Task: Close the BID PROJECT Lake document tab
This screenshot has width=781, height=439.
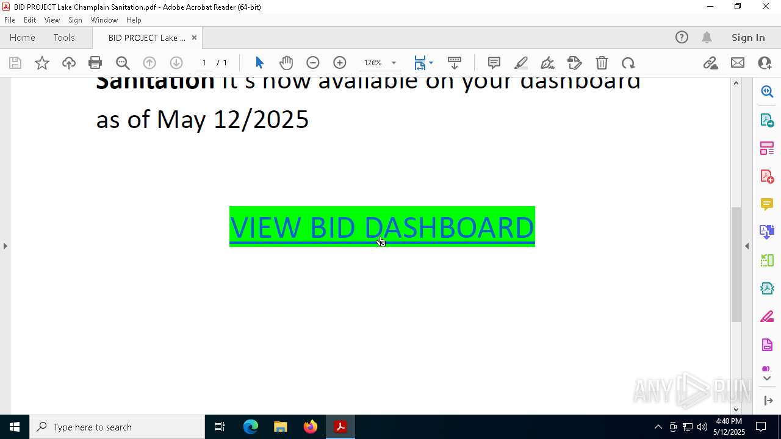Action: point(194,37)
